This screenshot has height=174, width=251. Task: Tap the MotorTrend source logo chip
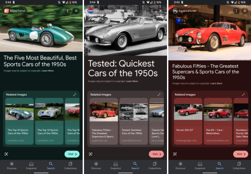click(x=14, y=11)
